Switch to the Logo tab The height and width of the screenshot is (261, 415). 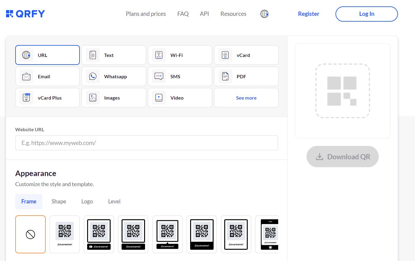point(87,202)
